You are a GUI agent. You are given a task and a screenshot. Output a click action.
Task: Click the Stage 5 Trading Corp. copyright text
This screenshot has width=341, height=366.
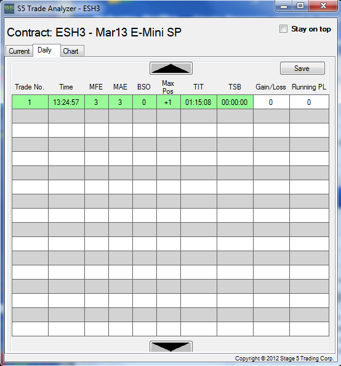tap(284, 359)
